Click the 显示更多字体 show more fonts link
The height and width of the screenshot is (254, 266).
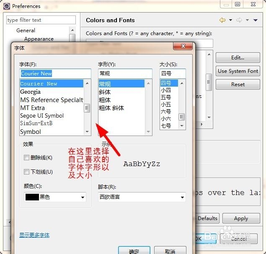tap(34, 235)
